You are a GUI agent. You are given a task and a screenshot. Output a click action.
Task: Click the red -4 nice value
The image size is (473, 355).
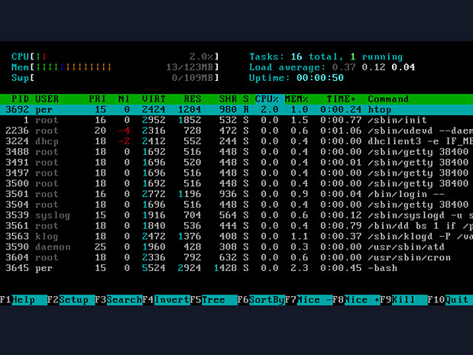click(124, 131)
